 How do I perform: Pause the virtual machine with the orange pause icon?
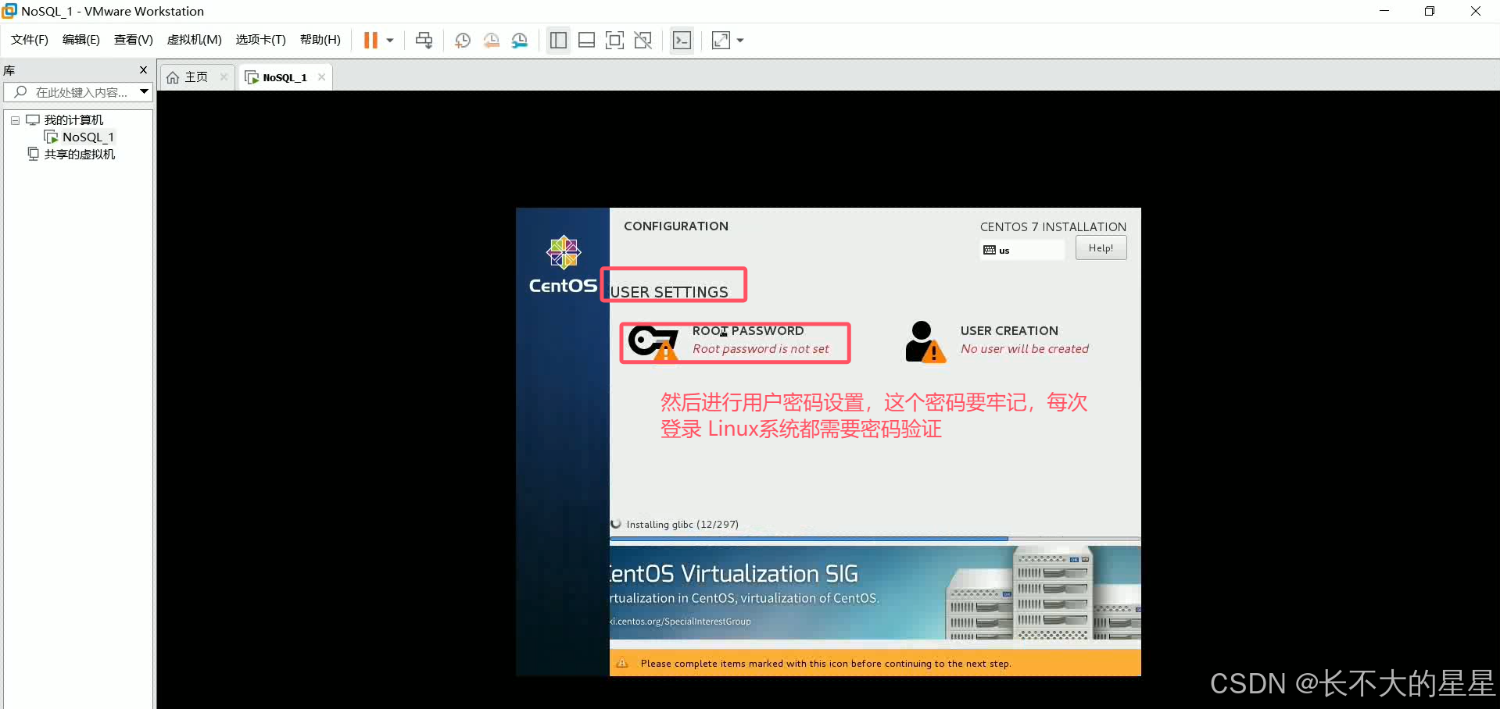[x=371, y=41]
